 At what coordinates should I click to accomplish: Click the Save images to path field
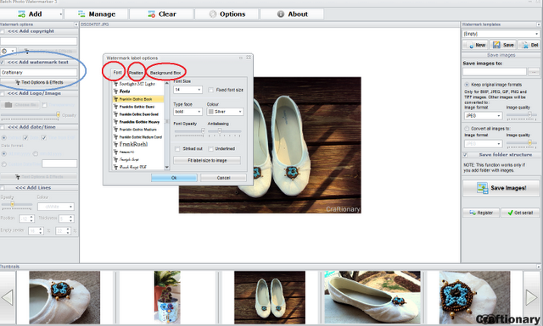[494, 72]
